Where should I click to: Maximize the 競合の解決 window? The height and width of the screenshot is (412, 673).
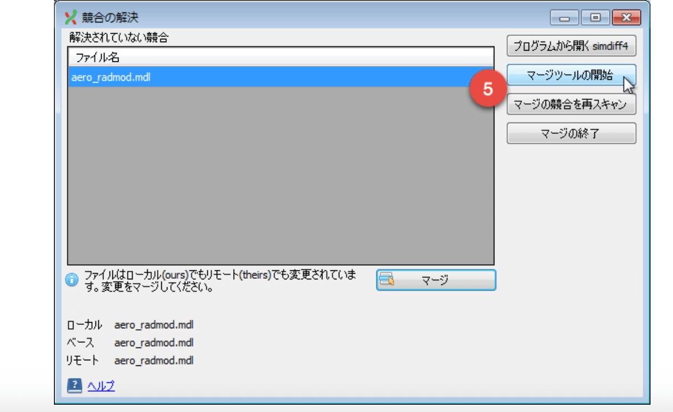click(x=595, y=17)
